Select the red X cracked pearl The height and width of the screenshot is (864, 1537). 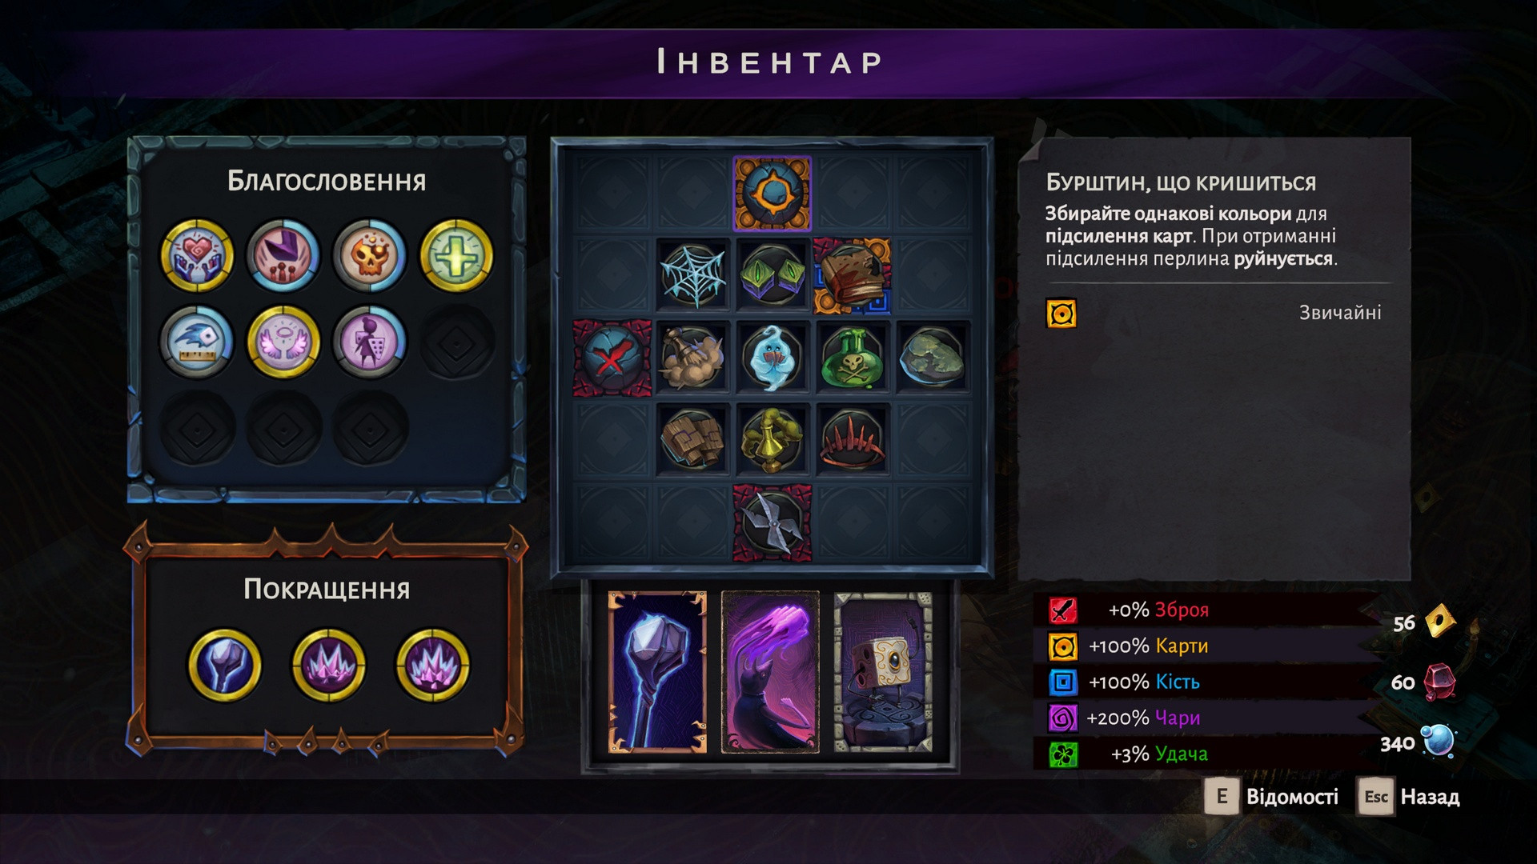tap(612, 357)
